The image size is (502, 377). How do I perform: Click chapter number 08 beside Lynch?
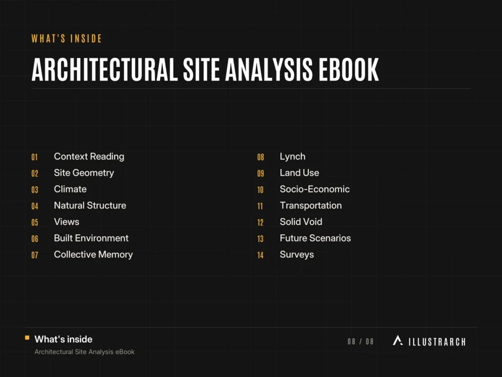[261, 157]
